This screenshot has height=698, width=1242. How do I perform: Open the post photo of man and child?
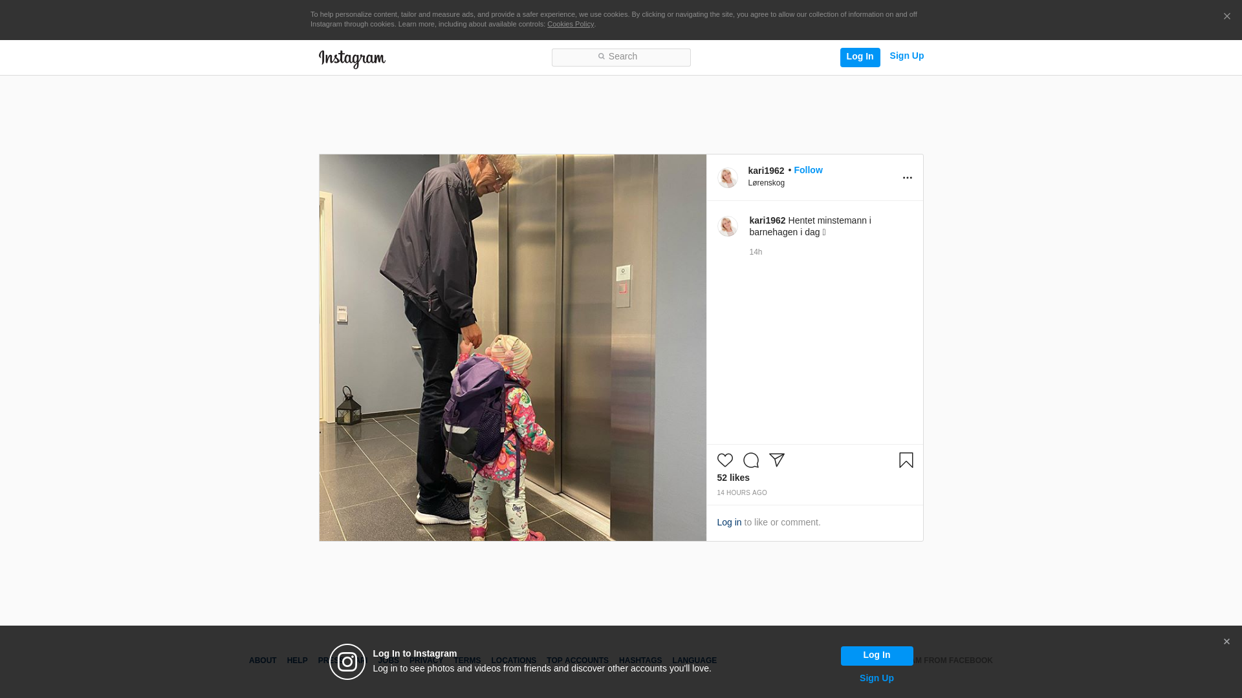(x=512, y=348)
